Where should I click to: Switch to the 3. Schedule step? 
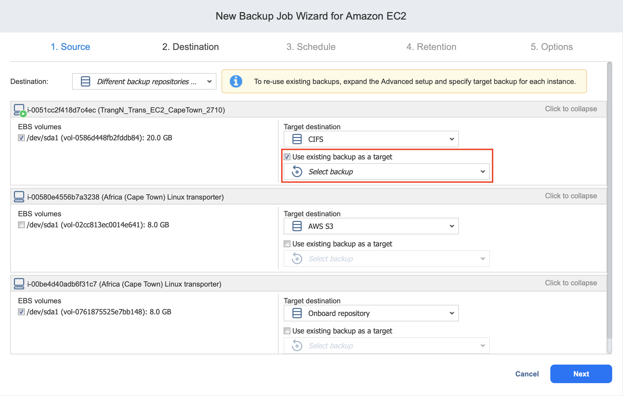(311, 47)
